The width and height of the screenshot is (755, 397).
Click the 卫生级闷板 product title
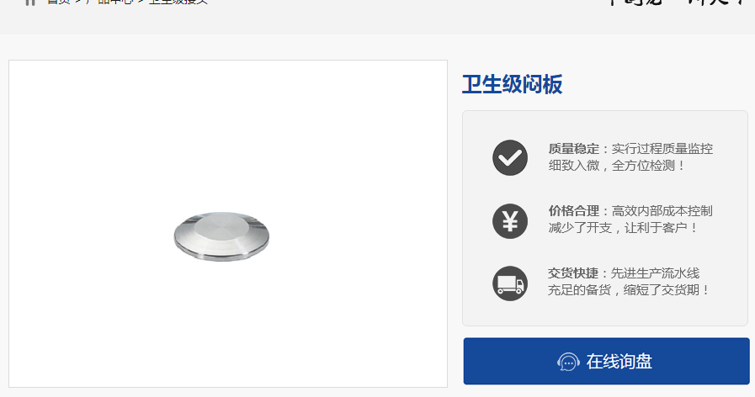[x=512, y=84]
